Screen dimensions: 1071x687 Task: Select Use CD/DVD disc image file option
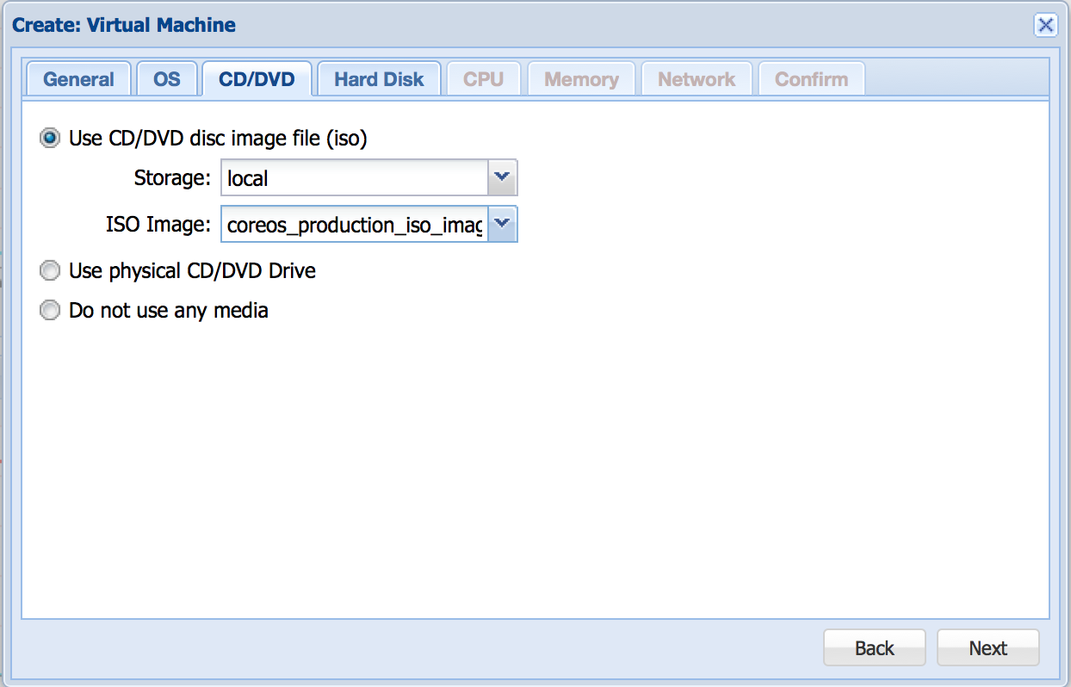tap(51, 138)
